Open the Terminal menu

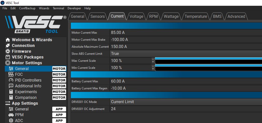pyautogui.click(x=58, y=8)
